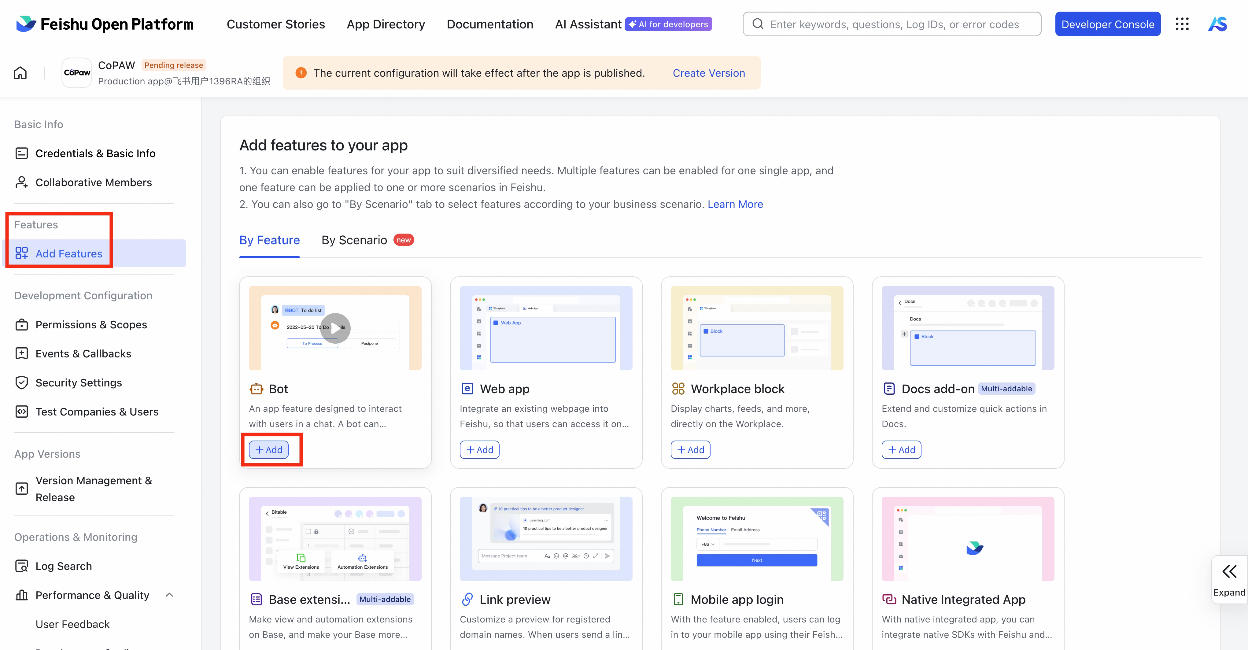Open Security Settings shield item
1248x650 pixels.
point(79,383)
